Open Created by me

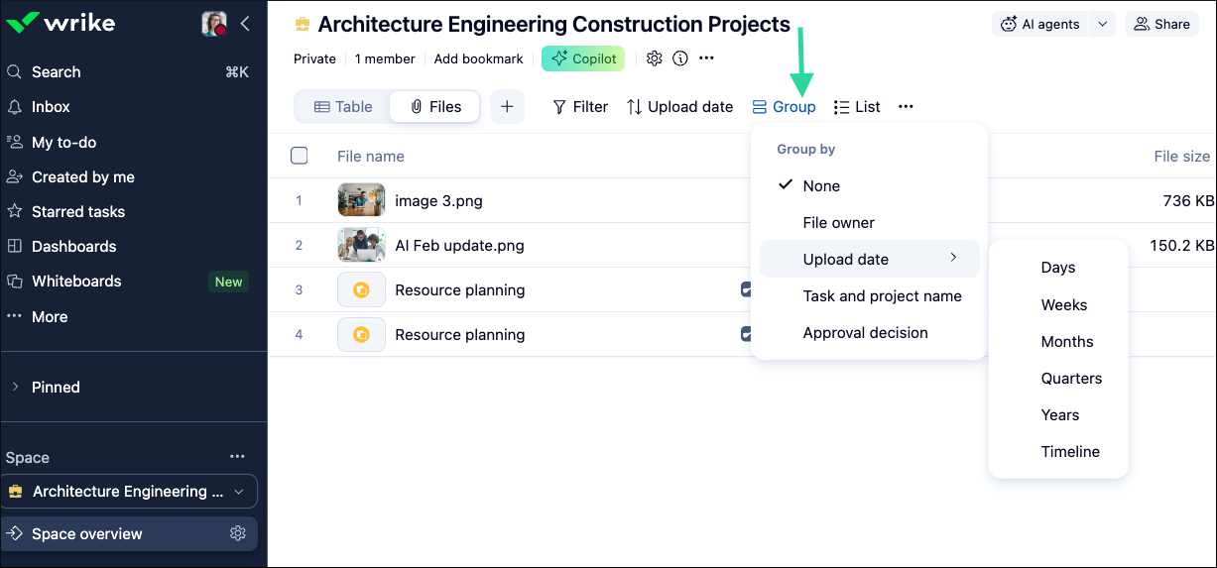pyautogui.click(x=82, y=176)
